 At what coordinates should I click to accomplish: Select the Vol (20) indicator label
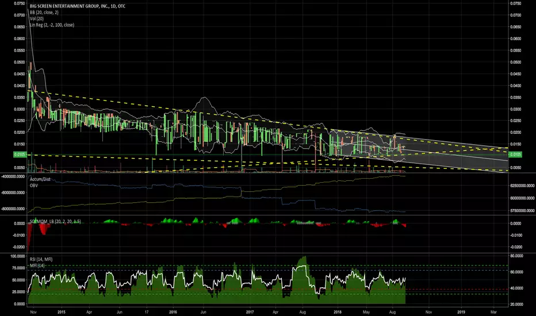37,18
